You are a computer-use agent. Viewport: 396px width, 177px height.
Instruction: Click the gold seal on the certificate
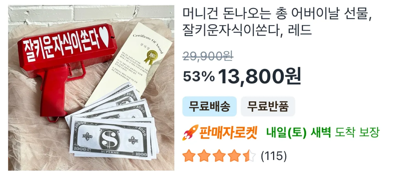point(152,56)
